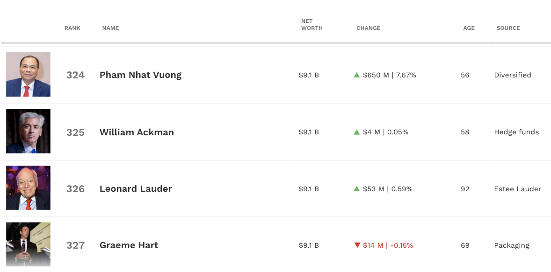Open the portrait photo in row 325
Image resolution: width=551 pixels, height=272 pixels.
pos(28,131)
